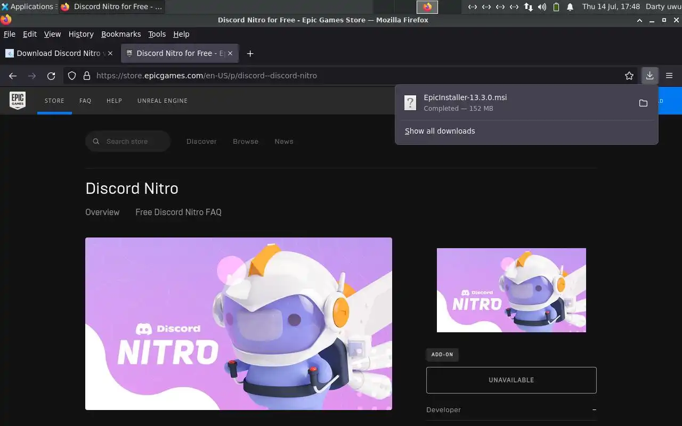Screen dimensions: 682x426
Task: Open the volume control in system panel
Action: click(x=542, y=7)
